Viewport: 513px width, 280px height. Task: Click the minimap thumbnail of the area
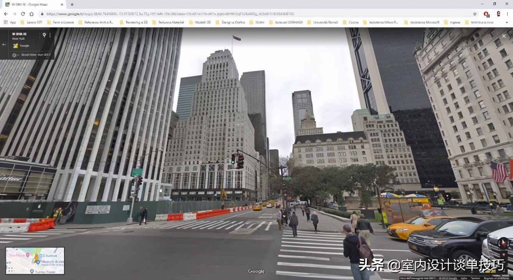[35, 260]
